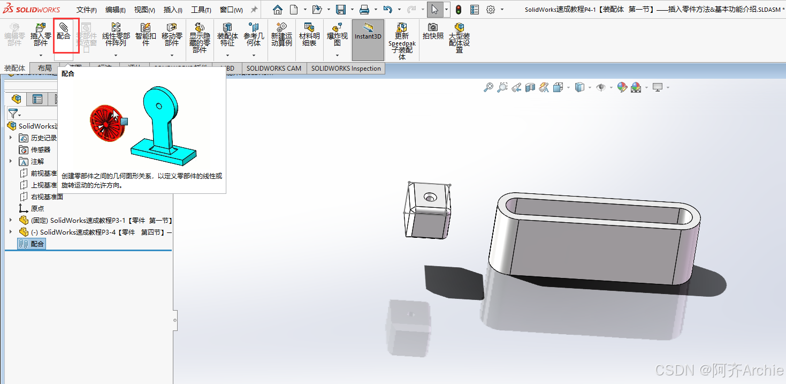Expand the Annotations (注解) folder

(10, 161)
